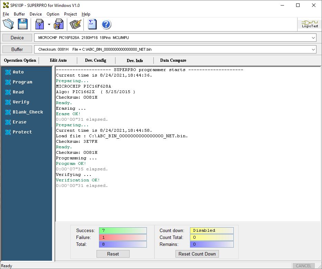This screenshot has height=269, width=322.
Task: Click the checksum sigma icon
Action: (92, 24)
